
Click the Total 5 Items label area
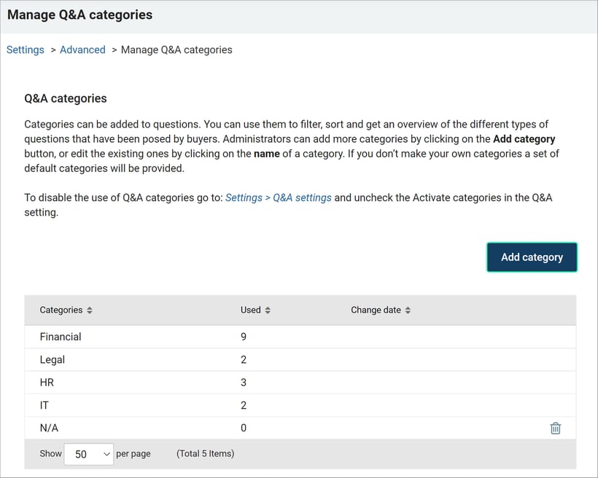click(206, 453)
